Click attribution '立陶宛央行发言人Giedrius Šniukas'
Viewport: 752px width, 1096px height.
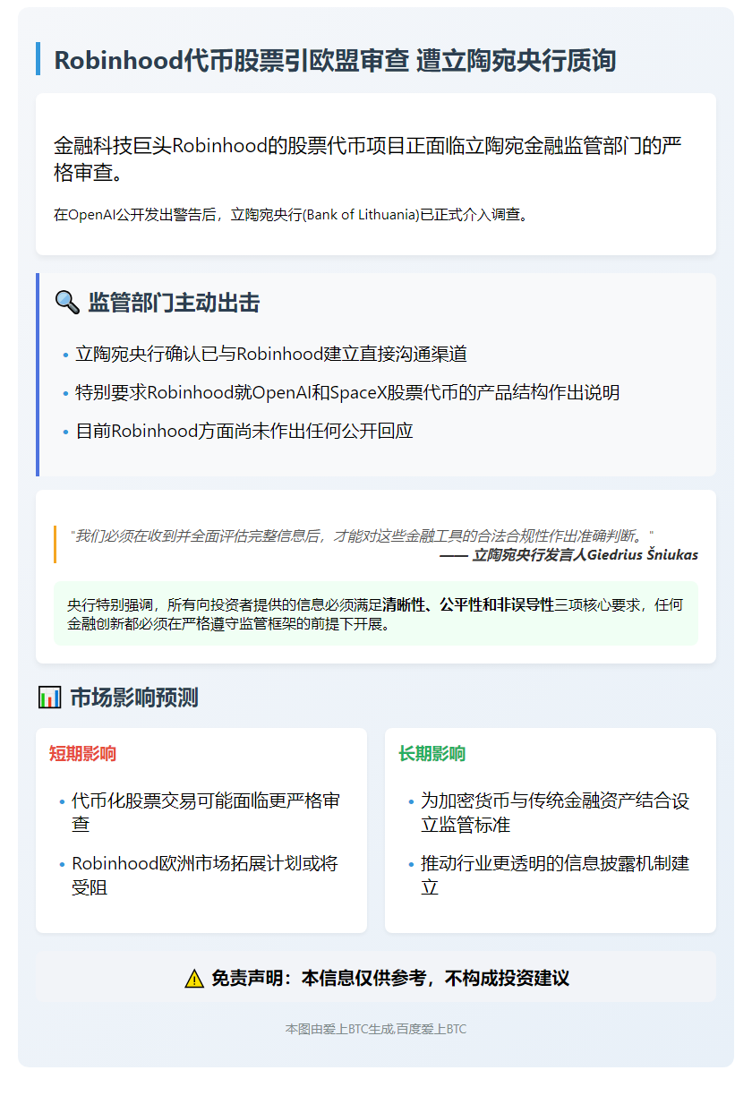(x=585, y=555)
